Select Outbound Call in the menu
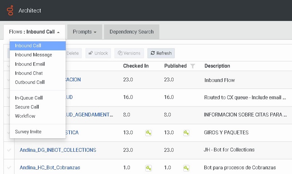The width and height of the screenshot is (292, 174). [38, 82]
